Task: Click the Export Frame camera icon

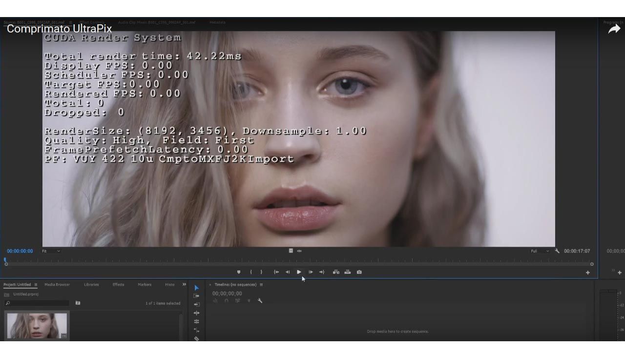Action: click(359, 272)
